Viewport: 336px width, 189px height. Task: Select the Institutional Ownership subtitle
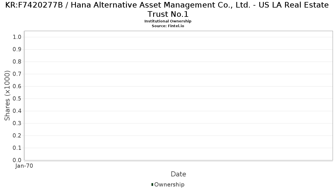pos(168,21)
